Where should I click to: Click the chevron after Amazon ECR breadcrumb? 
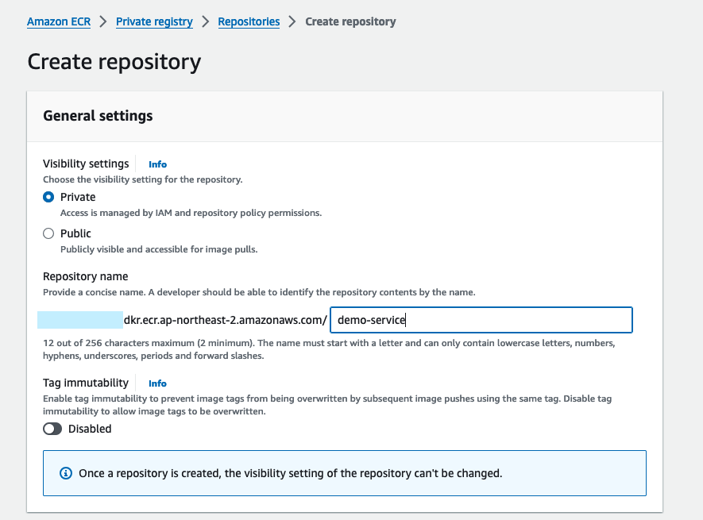pyautogui.click(x=103, y=21)
